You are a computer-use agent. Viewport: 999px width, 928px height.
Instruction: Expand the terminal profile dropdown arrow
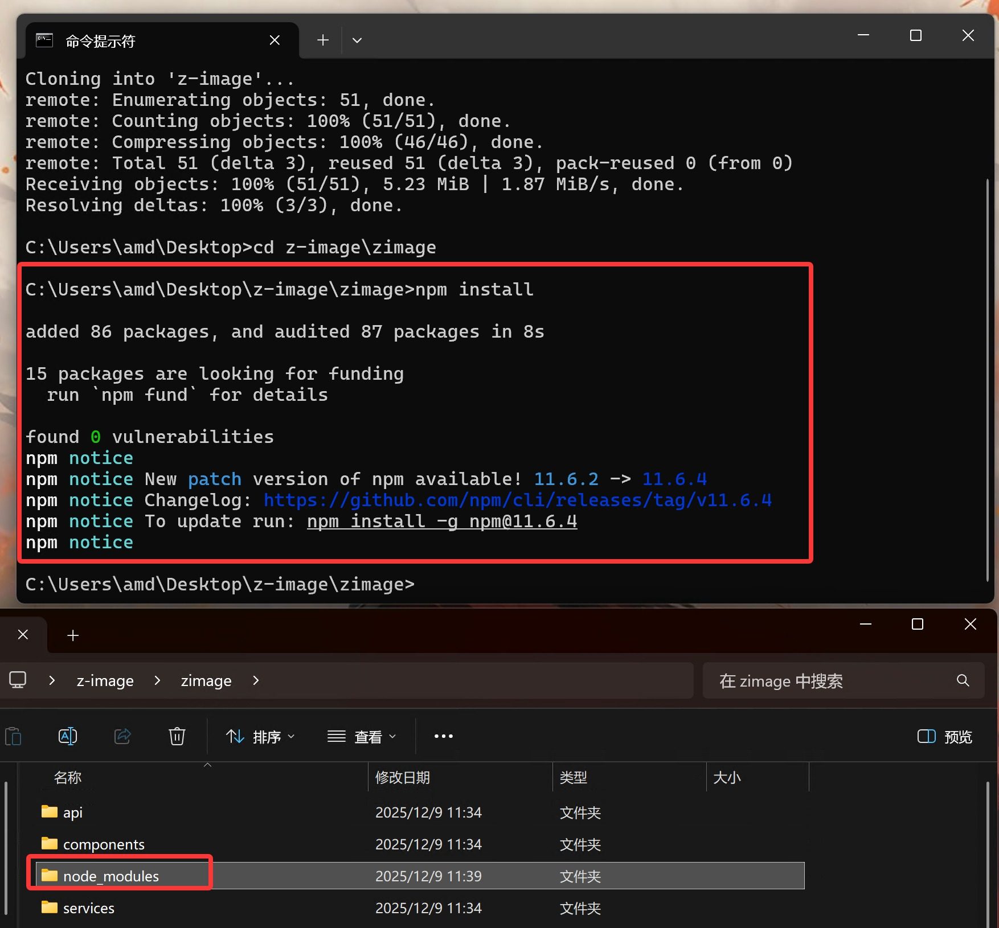pyautogui.click(x=357, y=40)
